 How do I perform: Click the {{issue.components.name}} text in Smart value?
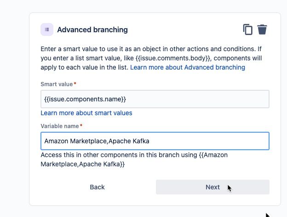(85, 99)
